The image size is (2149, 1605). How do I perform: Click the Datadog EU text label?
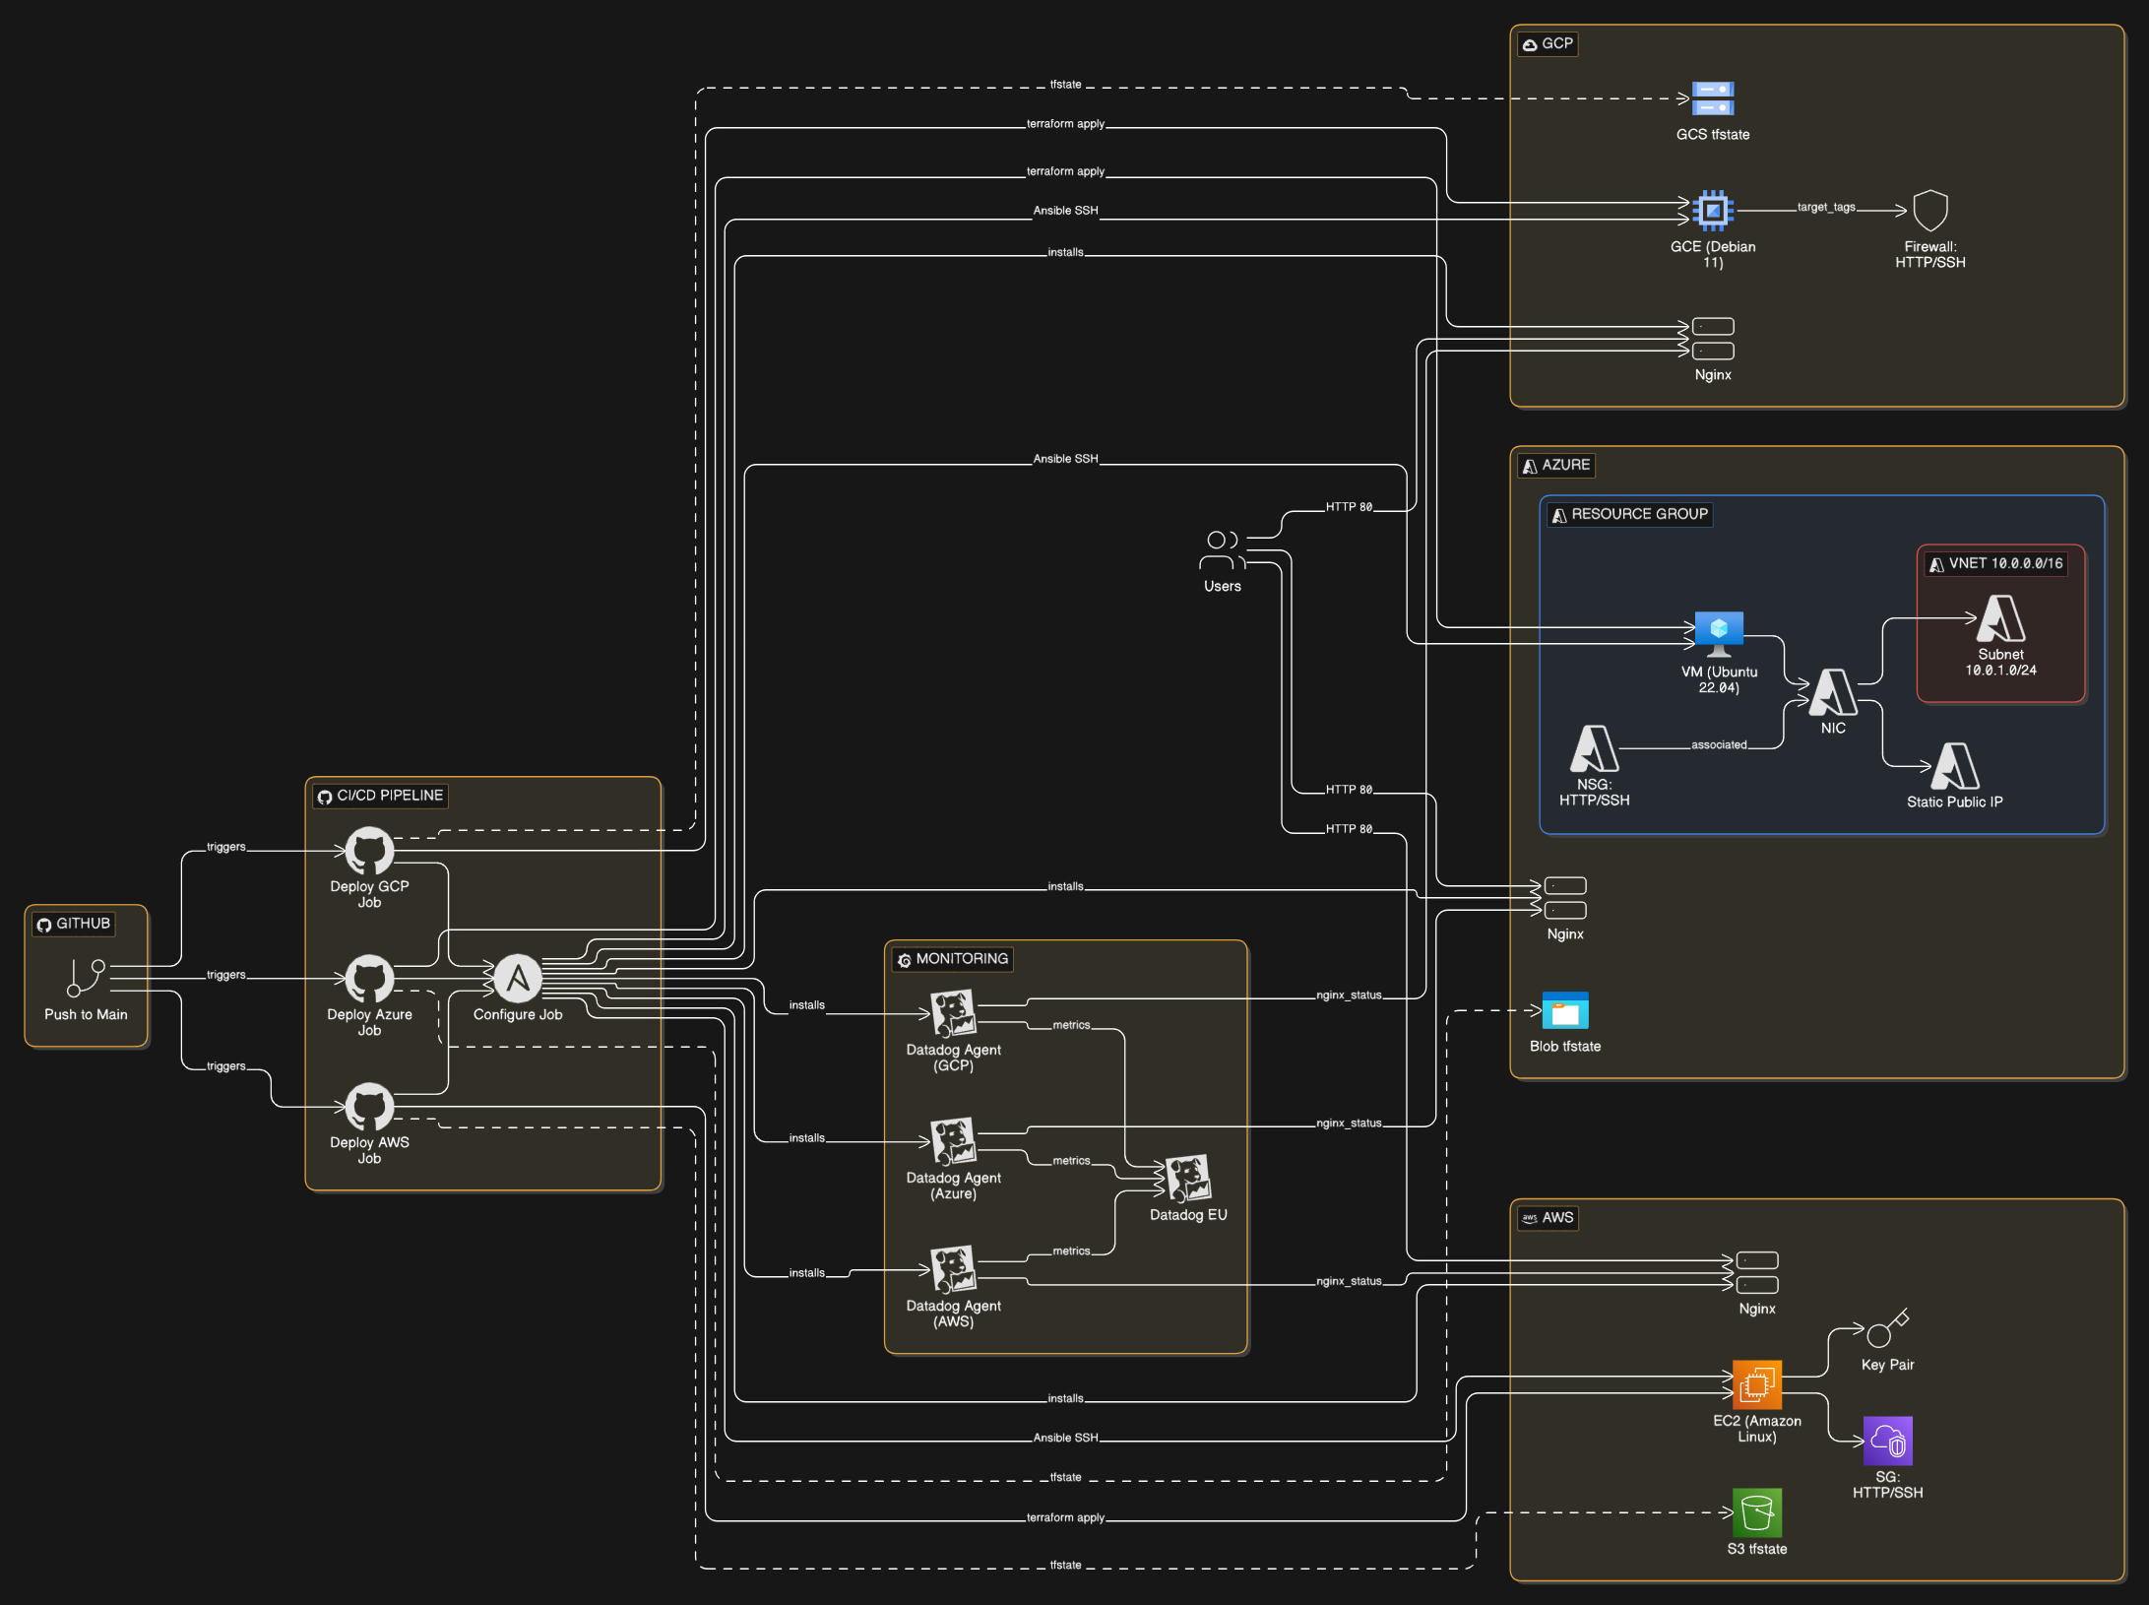point(1188,1215)
